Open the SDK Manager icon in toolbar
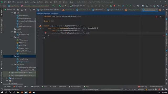Screen dimensions: 168x94 tap(158, 6)
